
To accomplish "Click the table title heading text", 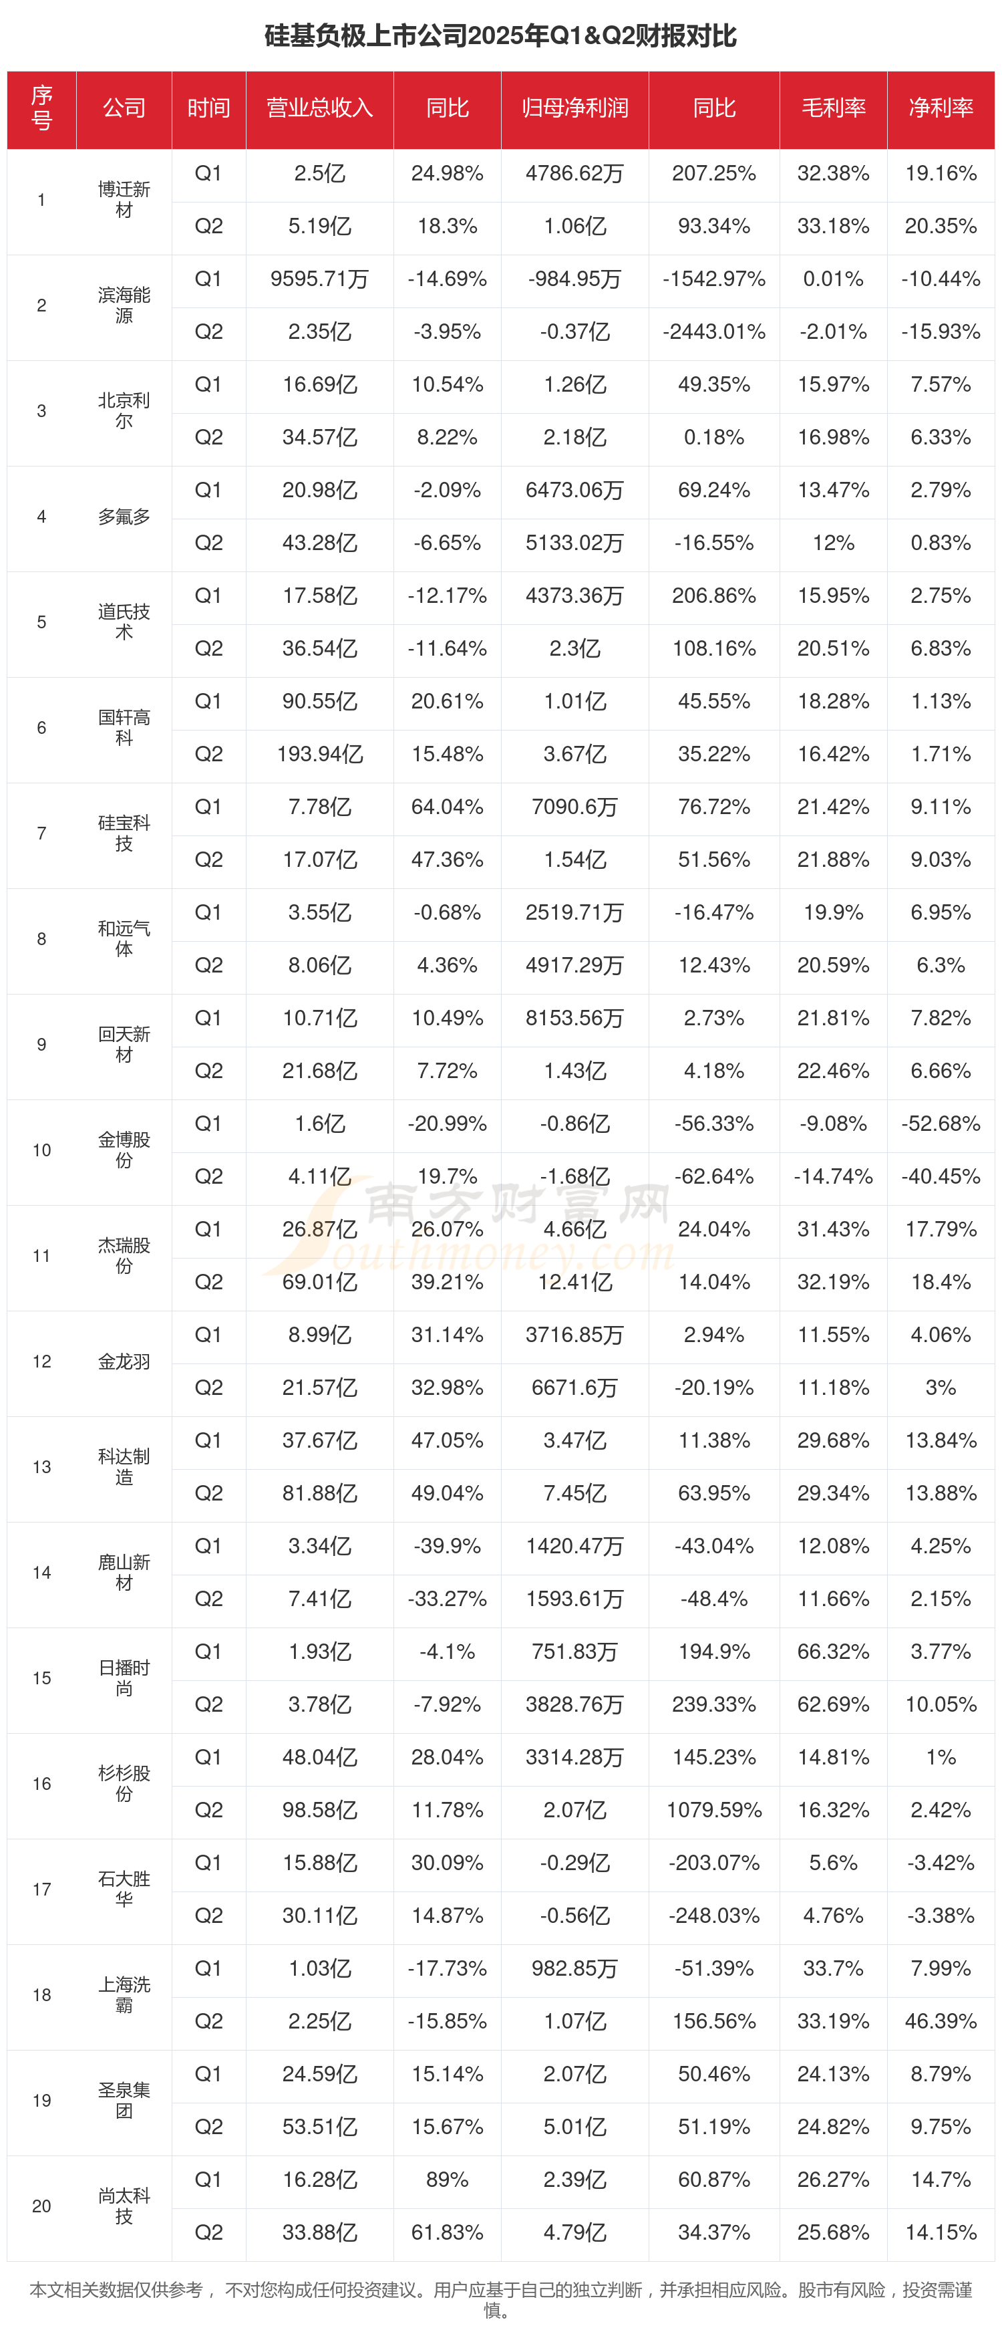I will tap(500, 35).
